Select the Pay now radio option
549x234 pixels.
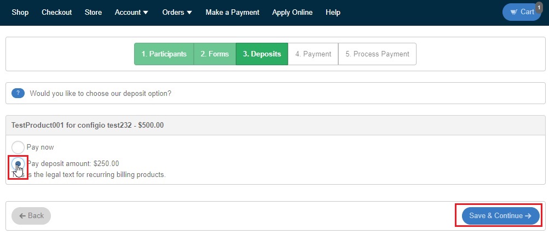coord(18,147)
